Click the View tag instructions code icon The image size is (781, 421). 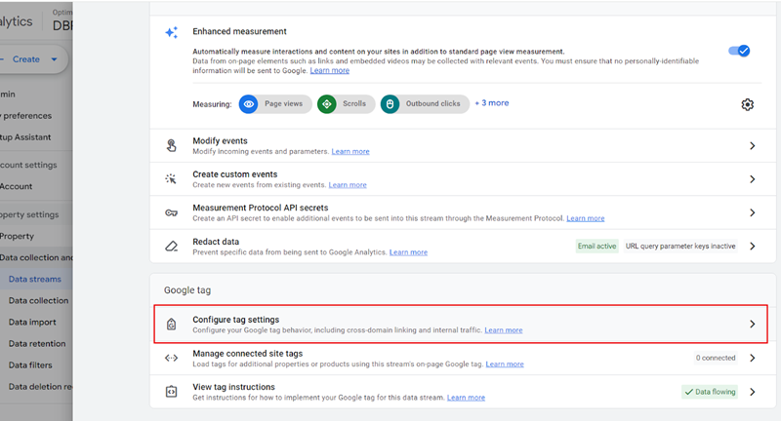(172, 392)
